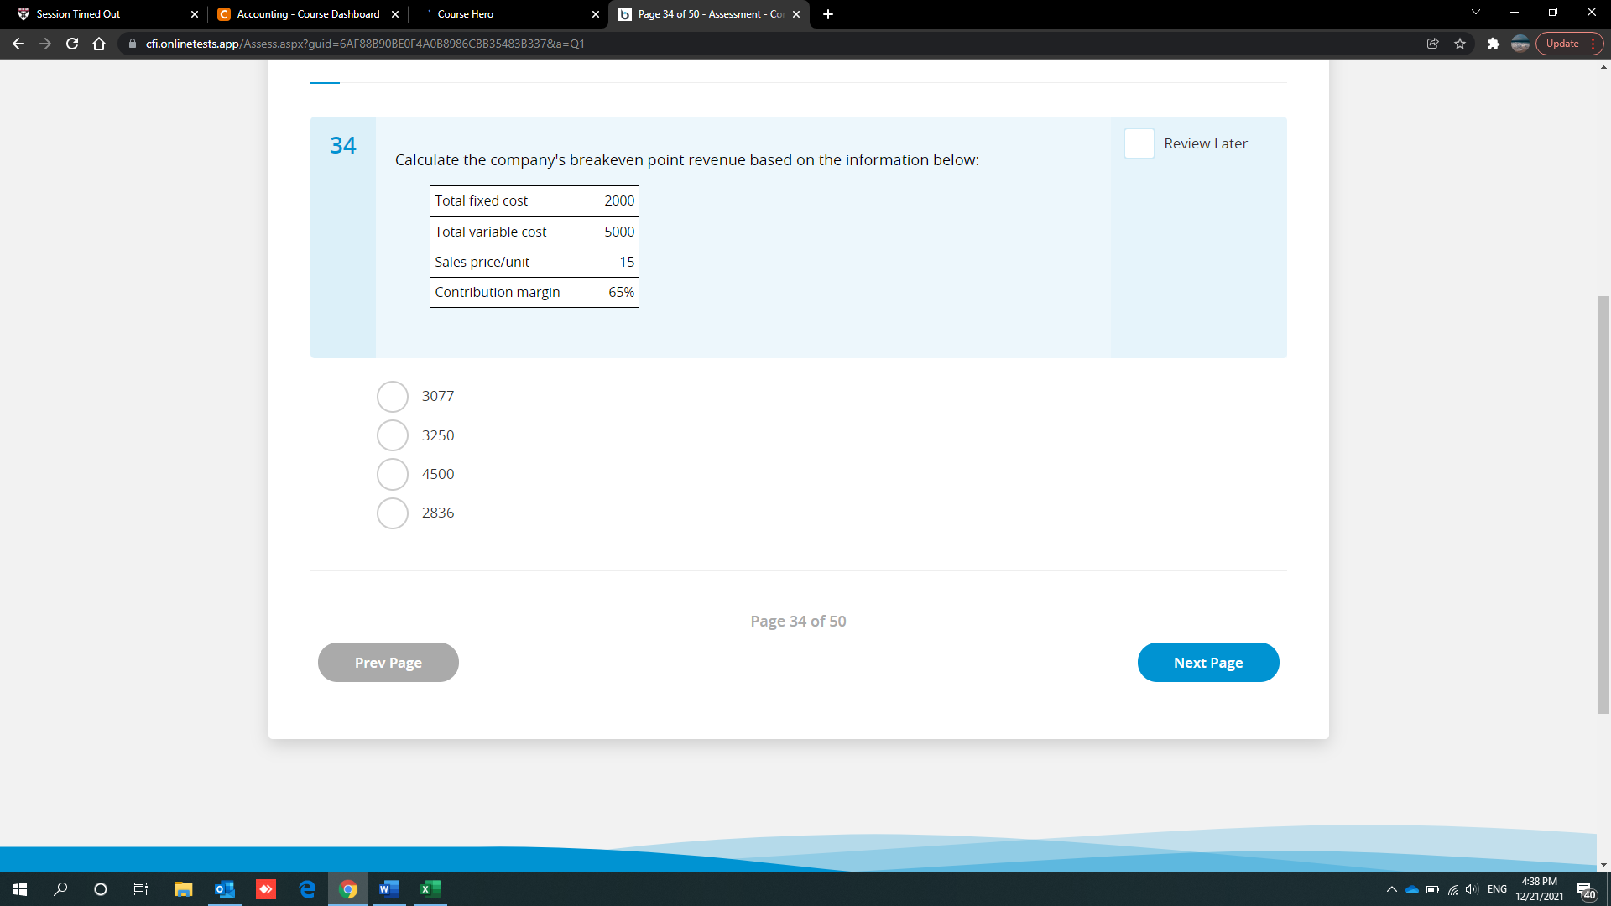Launch Excel from the taskbar

tap(430, 889)
